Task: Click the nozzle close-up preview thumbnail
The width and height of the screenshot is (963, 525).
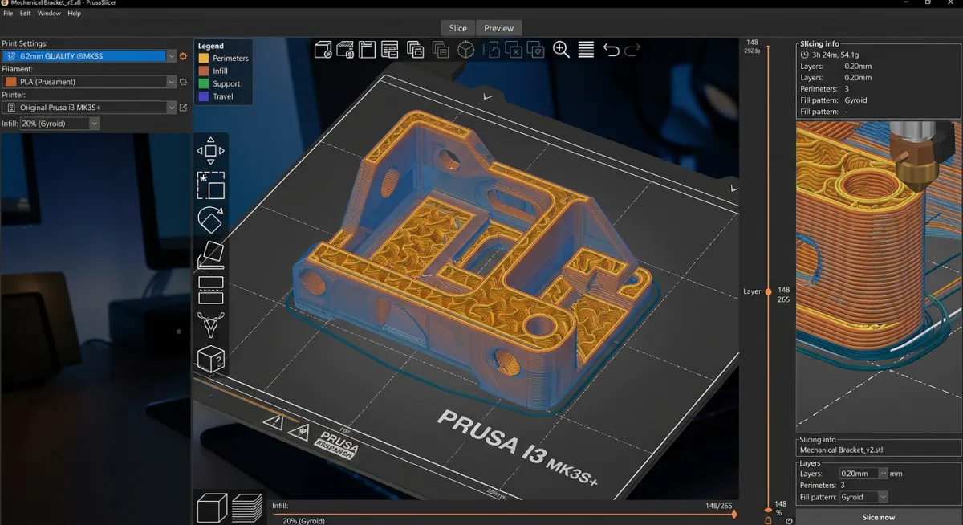Action: click(879, 278)
